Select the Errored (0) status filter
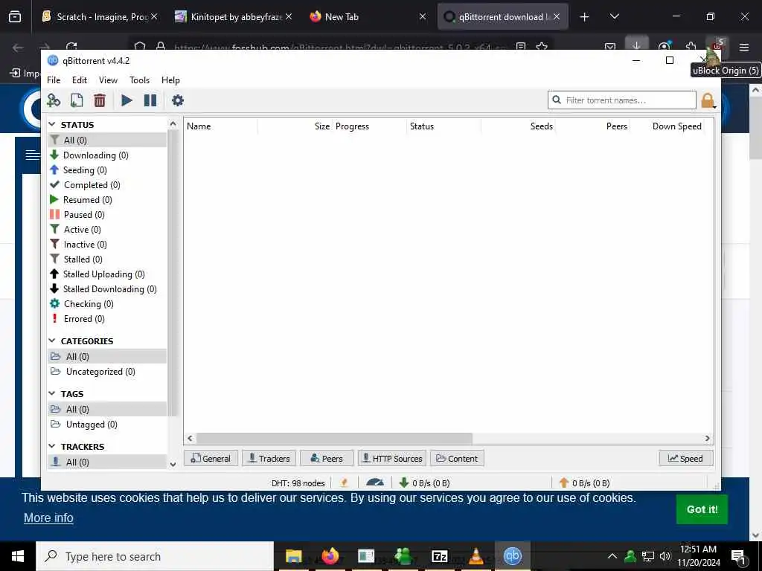 click(x=107, y=319)
